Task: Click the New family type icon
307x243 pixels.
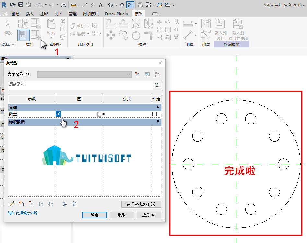Action: click(x=137, y=74)
